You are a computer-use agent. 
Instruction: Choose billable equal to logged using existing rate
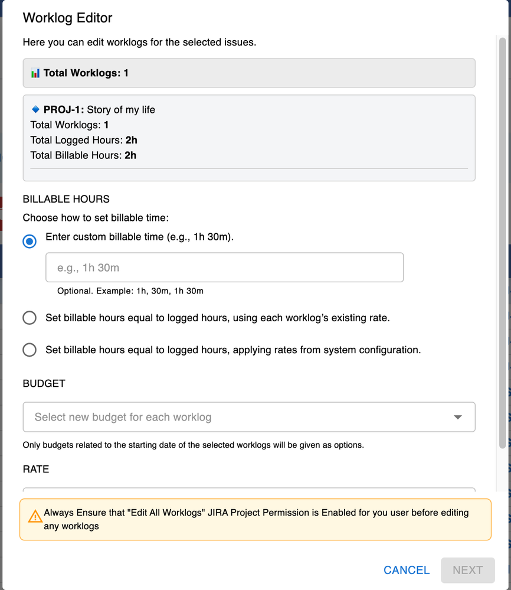point(30,318)
